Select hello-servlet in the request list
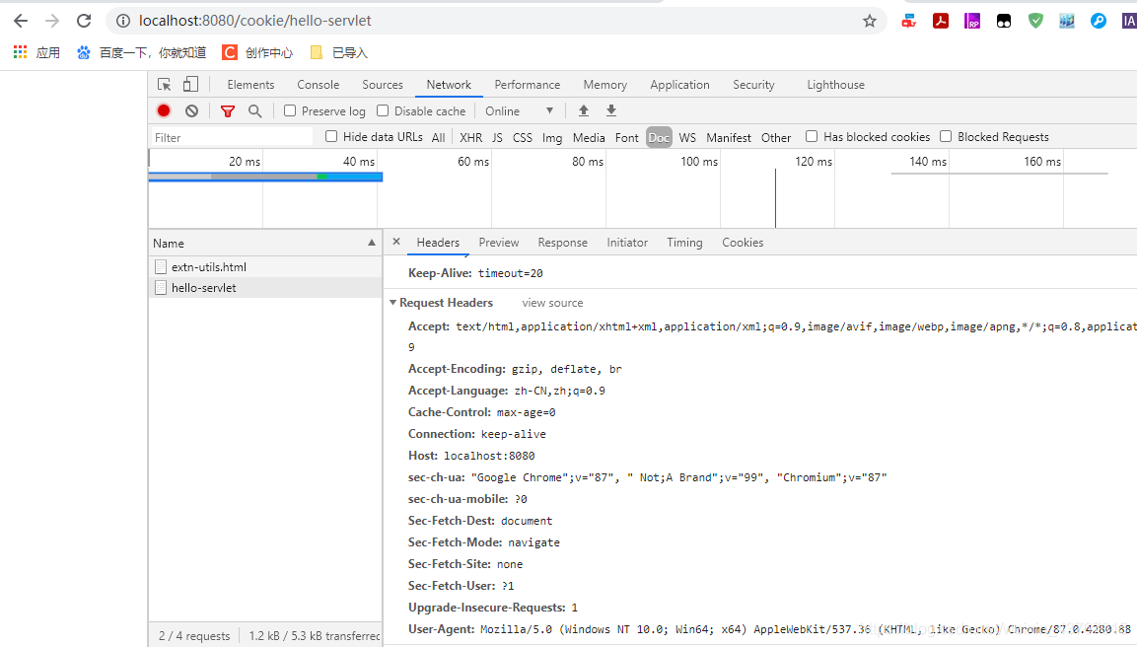The height and width of the screenshot is (647, 1137). coord(265,288)
